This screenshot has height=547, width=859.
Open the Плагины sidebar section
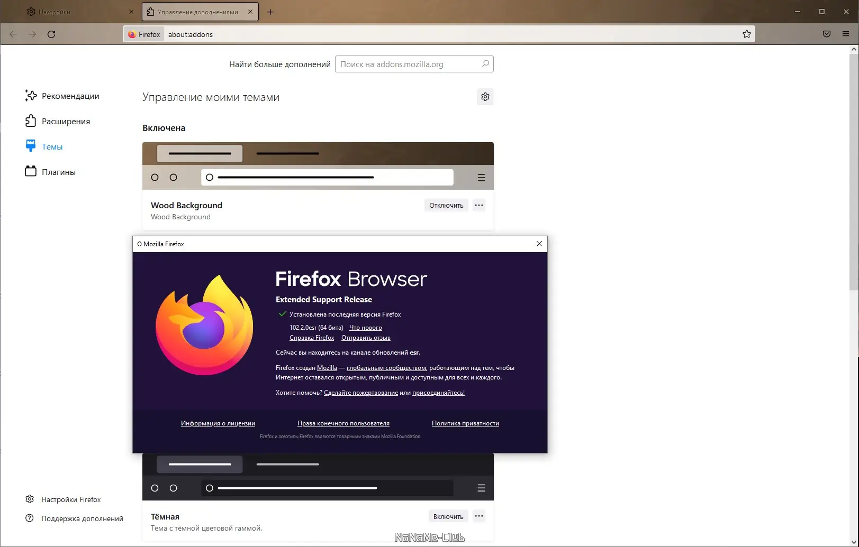[x=50, y=172]
